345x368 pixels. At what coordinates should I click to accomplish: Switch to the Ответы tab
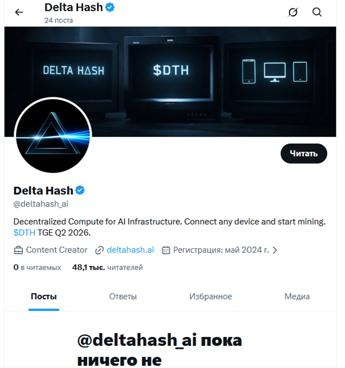pos(123,296)
